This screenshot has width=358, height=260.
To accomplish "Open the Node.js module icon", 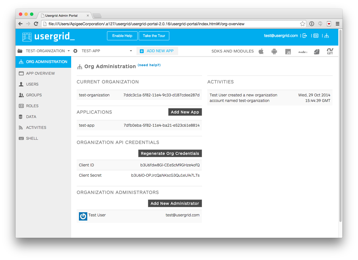I will (x=303, y=52).
